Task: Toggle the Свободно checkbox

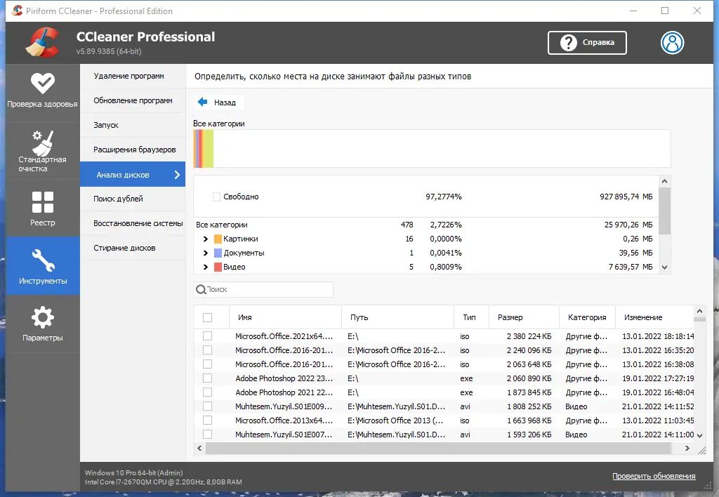Action: pos(216,197)
